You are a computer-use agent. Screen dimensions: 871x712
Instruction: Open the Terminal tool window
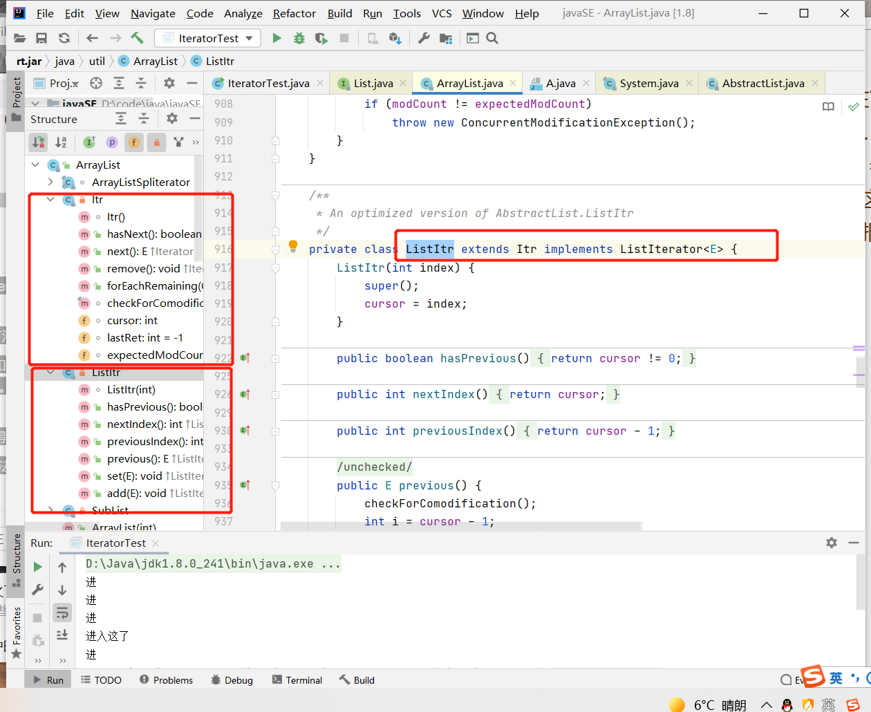[x=297, y=680]
